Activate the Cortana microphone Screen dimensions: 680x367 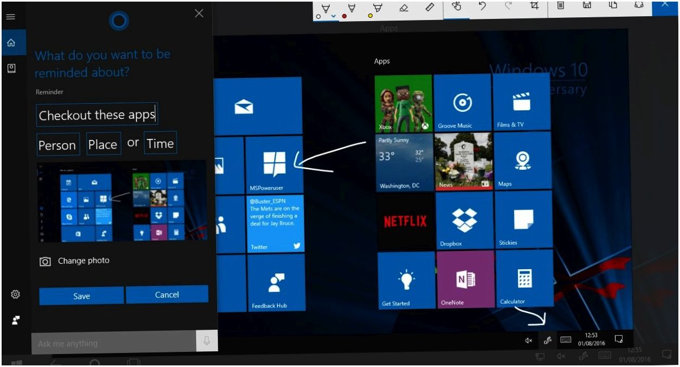click(206, 341)
